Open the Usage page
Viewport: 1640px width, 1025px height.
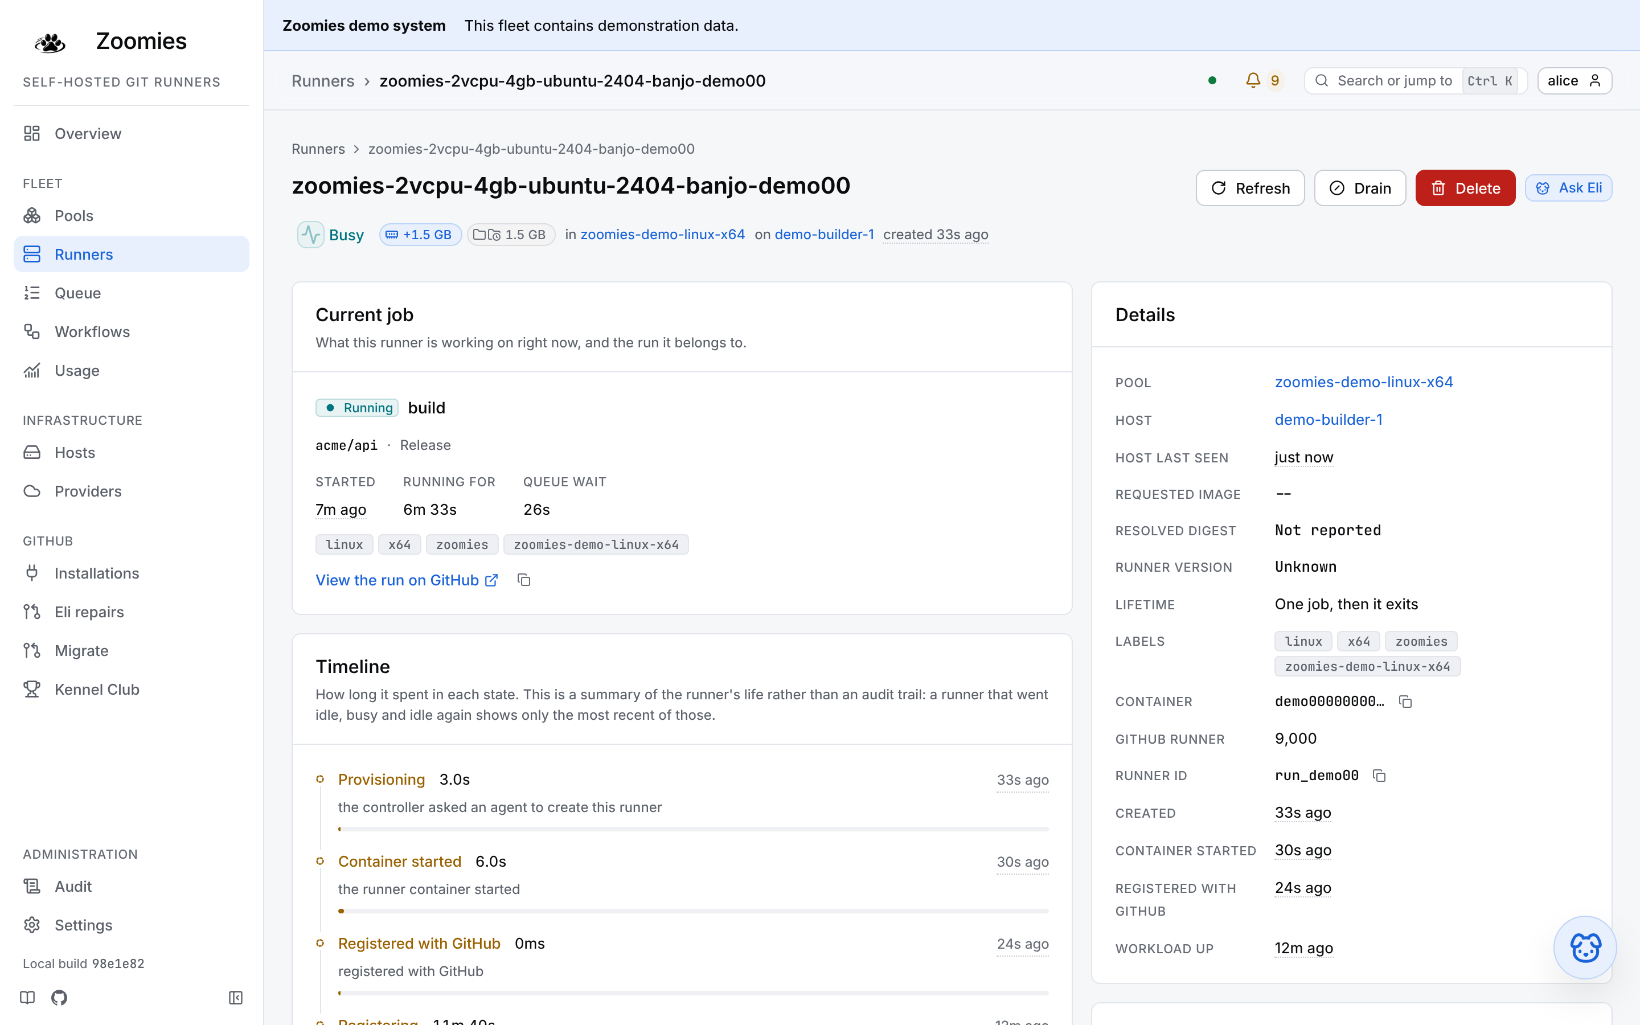[x=132, y=370]
